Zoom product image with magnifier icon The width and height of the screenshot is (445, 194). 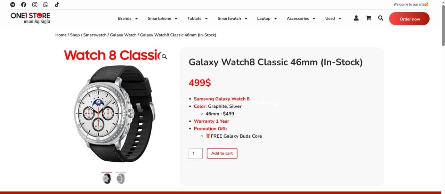[164, 57]
